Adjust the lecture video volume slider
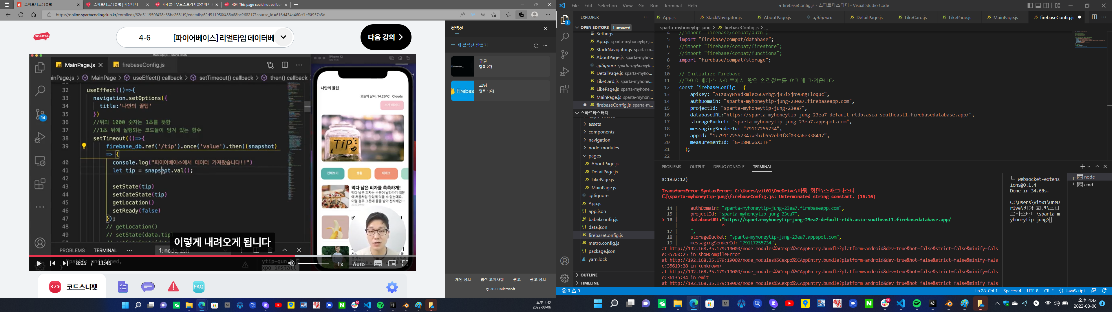1112x312 pixels. coord(314,263)
